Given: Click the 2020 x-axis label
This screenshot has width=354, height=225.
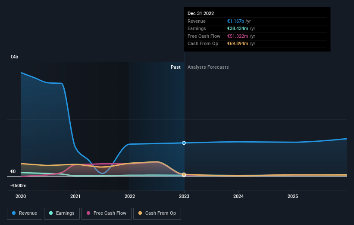Looking at the screenshot, I should [x=21, y=197].
